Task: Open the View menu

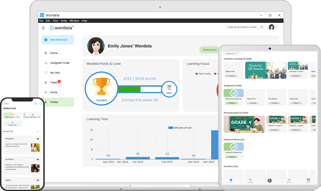Action: click(x=55, y=21)
